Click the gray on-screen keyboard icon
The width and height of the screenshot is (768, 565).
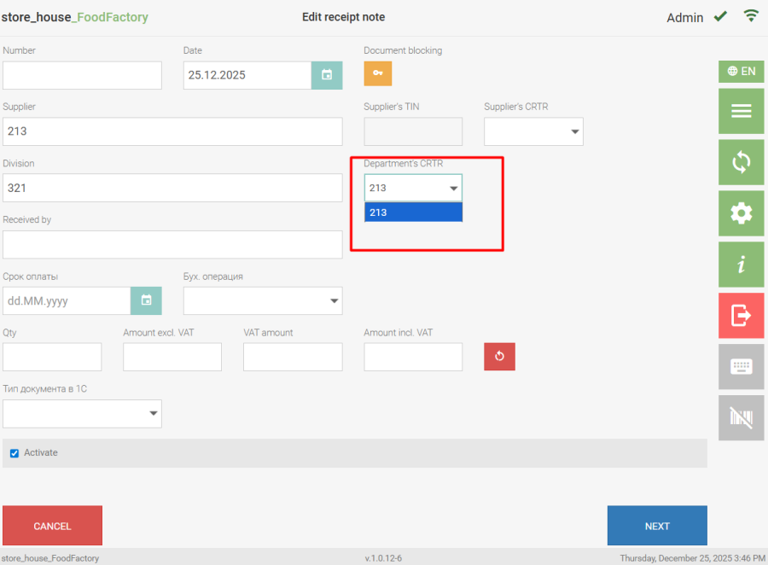(741, 366)
